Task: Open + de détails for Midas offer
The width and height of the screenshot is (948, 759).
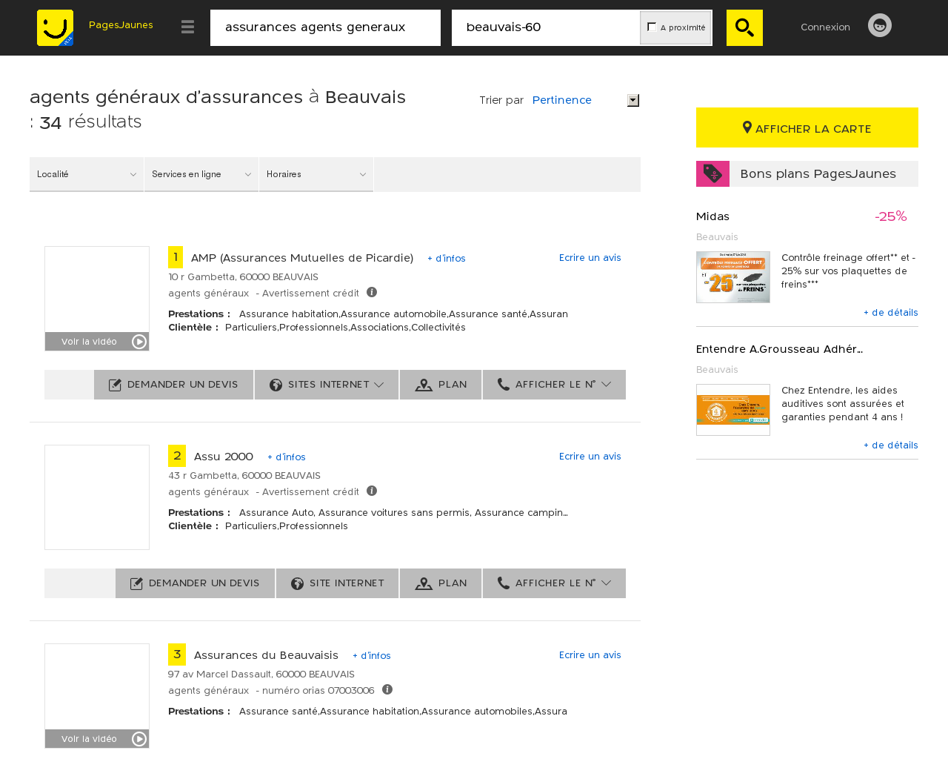Action: (x=891, y=313)
